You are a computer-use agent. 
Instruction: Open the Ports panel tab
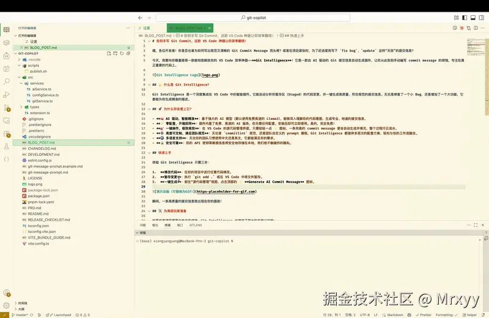[x=180, y=225]
